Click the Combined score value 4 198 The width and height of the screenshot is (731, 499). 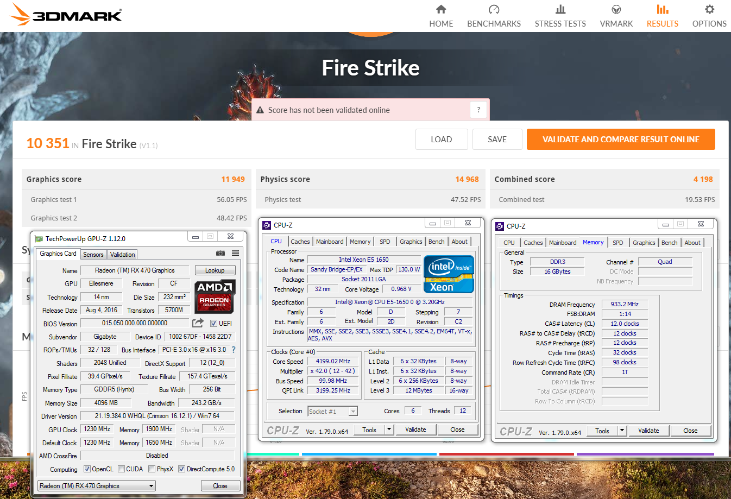tap(703, 179)
